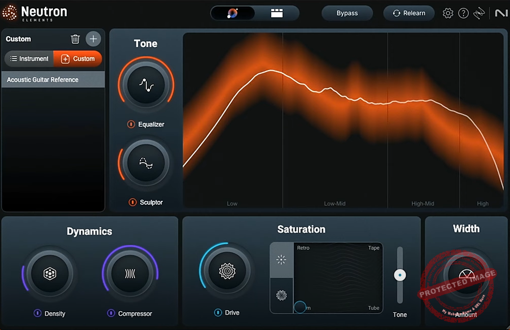Viewport: 510px width, 330px height.
Task: Select Acoustic Guitar Reference in the list
Action: tap(53, 80)
